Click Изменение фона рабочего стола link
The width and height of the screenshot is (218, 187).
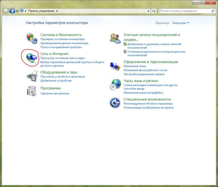click(145, 70)
